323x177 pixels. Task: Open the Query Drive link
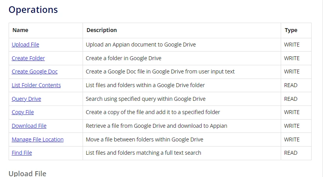(26, 99)
